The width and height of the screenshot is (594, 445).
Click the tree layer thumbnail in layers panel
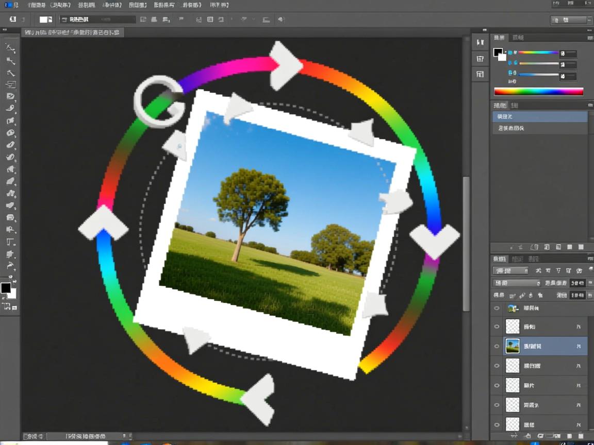(x=512, y=346)
